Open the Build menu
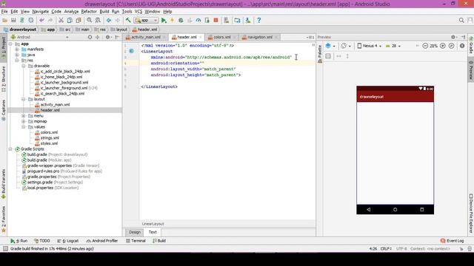 tap(104, 12)
